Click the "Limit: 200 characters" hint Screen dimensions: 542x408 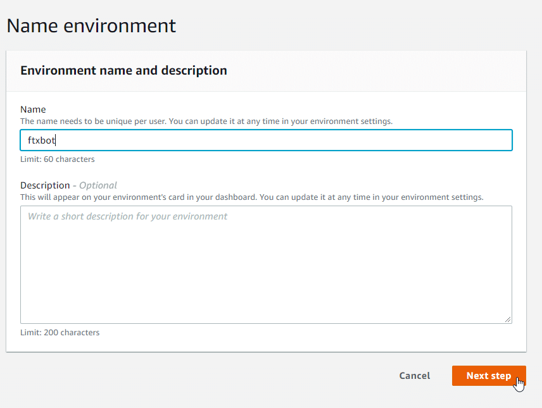60,332
